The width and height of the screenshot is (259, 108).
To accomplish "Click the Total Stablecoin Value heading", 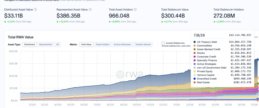I will pos(175,10).
